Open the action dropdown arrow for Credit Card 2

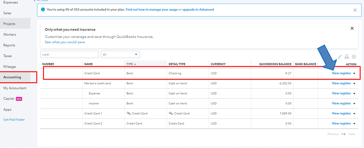click(x=354, y=124)
